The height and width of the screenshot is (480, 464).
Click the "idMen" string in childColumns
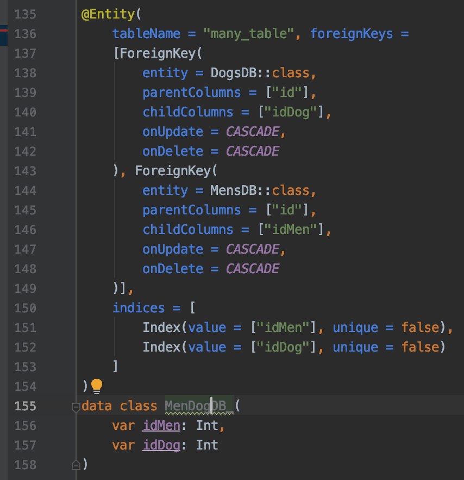click(x=291, y=230)
